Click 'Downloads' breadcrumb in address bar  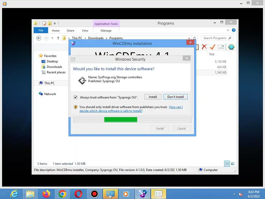[x=96, y=38]
